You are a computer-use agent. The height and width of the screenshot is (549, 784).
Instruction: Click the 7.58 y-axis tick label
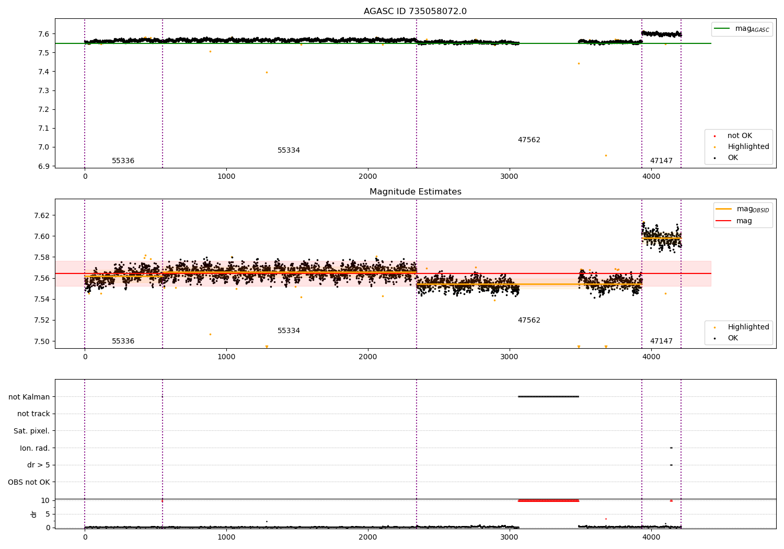pos(42,257)
